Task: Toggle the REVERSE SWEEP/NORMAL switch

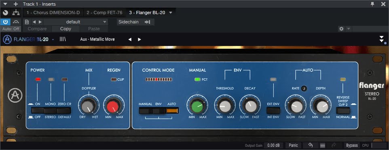Action: point(343,110)
